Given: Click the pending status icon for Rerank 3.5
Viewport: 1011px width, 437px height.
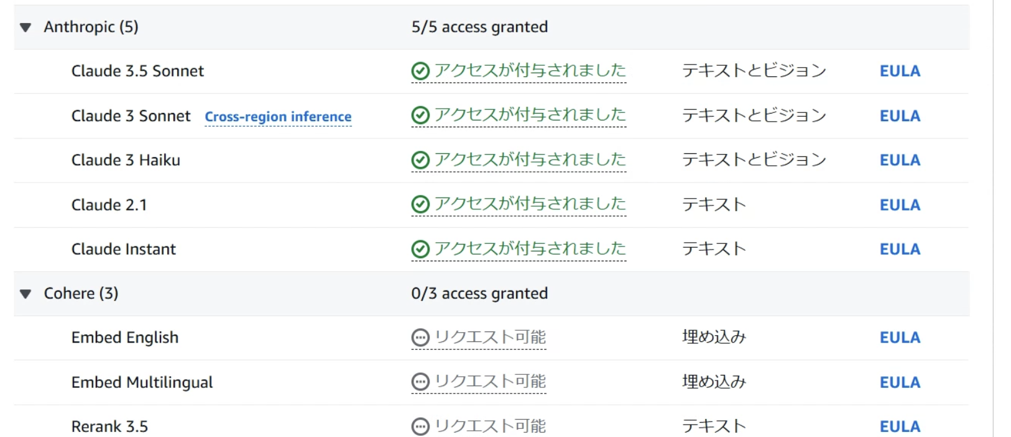Looking at the screenshot, I should 421,426.
